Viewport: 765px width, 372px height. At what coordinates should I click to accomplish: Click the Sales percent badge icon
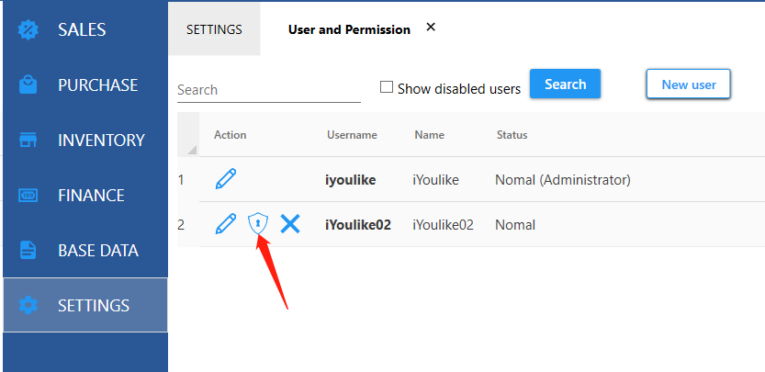[28, 29]
